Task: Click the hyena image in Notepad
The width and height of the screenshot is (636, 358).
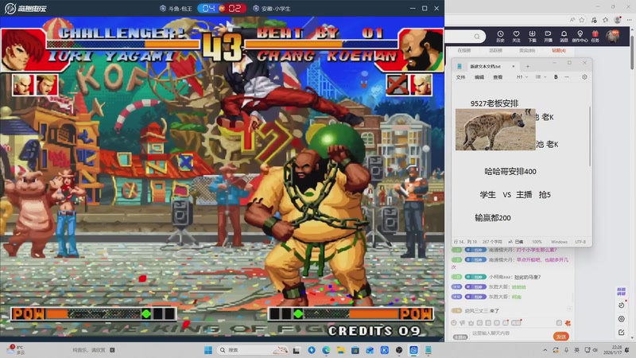Action: click(495, 130)
